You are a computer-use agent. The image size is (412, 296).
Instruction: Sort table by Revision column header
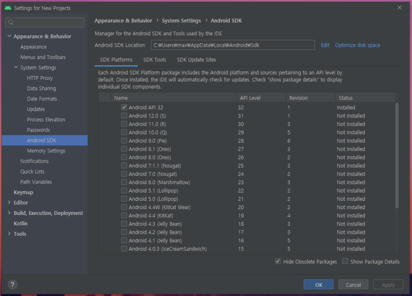[311, 98]
